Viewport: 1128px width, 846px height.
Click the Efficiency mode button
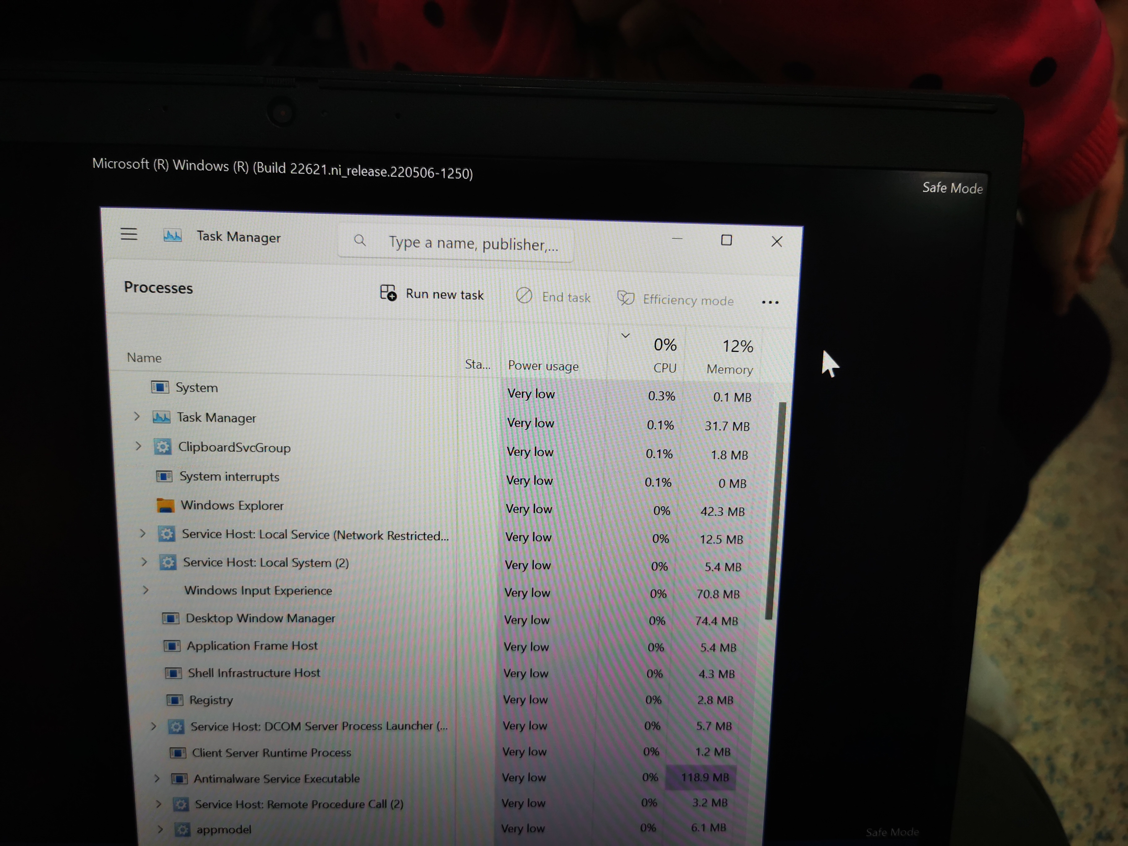pyautogui.click(x=676, y=299)
